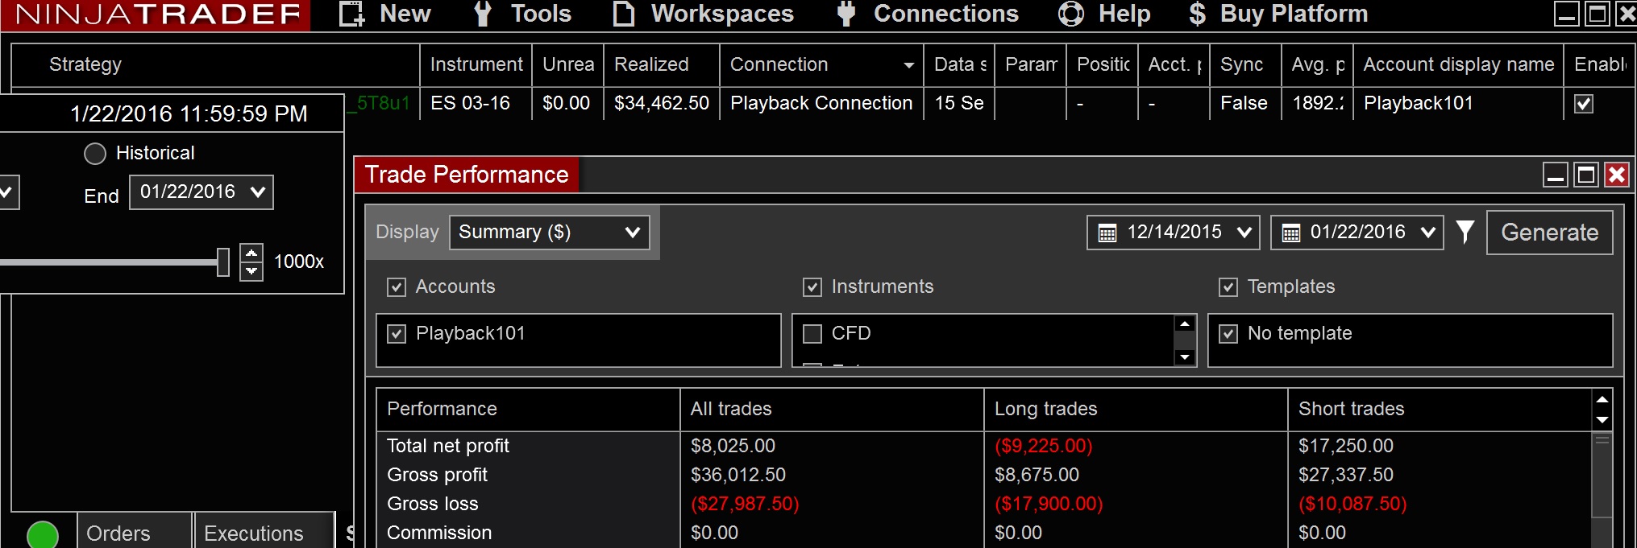
Task: Open end date calendar icon 01/22/2016
Action: coord(1290,233)
